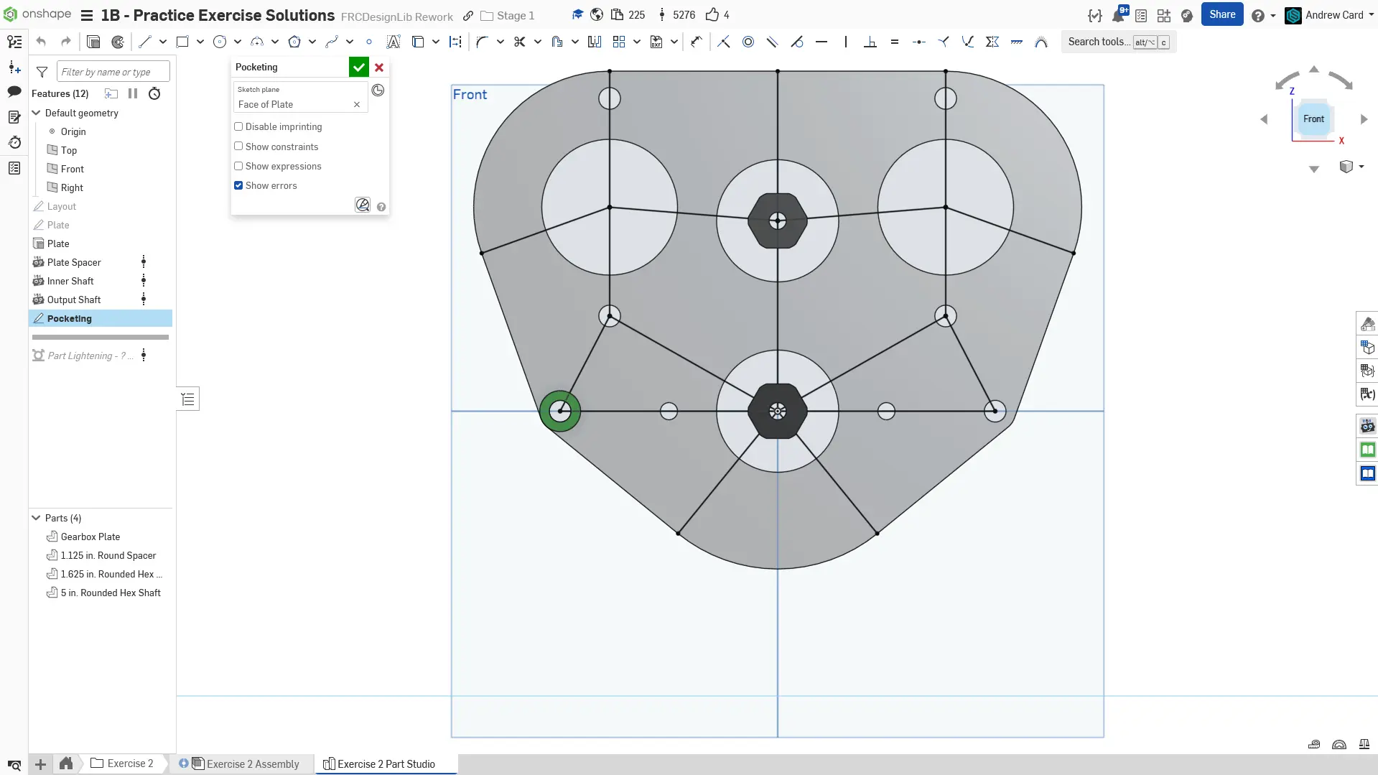The image size is (1378, 775).
Task: Open the center point circle dropdown arrow
Action: (x=238, y=42)
